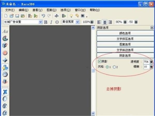Viewport: 155px width, 116px height.
Task: Click the 文字挤压选项 button
Action: [125, 39]
